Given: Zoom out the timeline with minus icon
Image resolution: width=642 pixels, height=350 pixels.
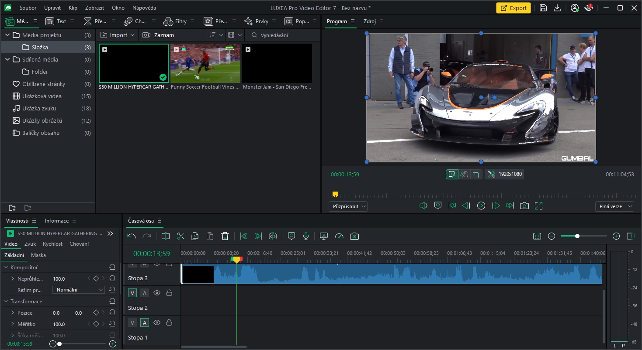Looking at the screenshot, I should (x=552, y=236).
